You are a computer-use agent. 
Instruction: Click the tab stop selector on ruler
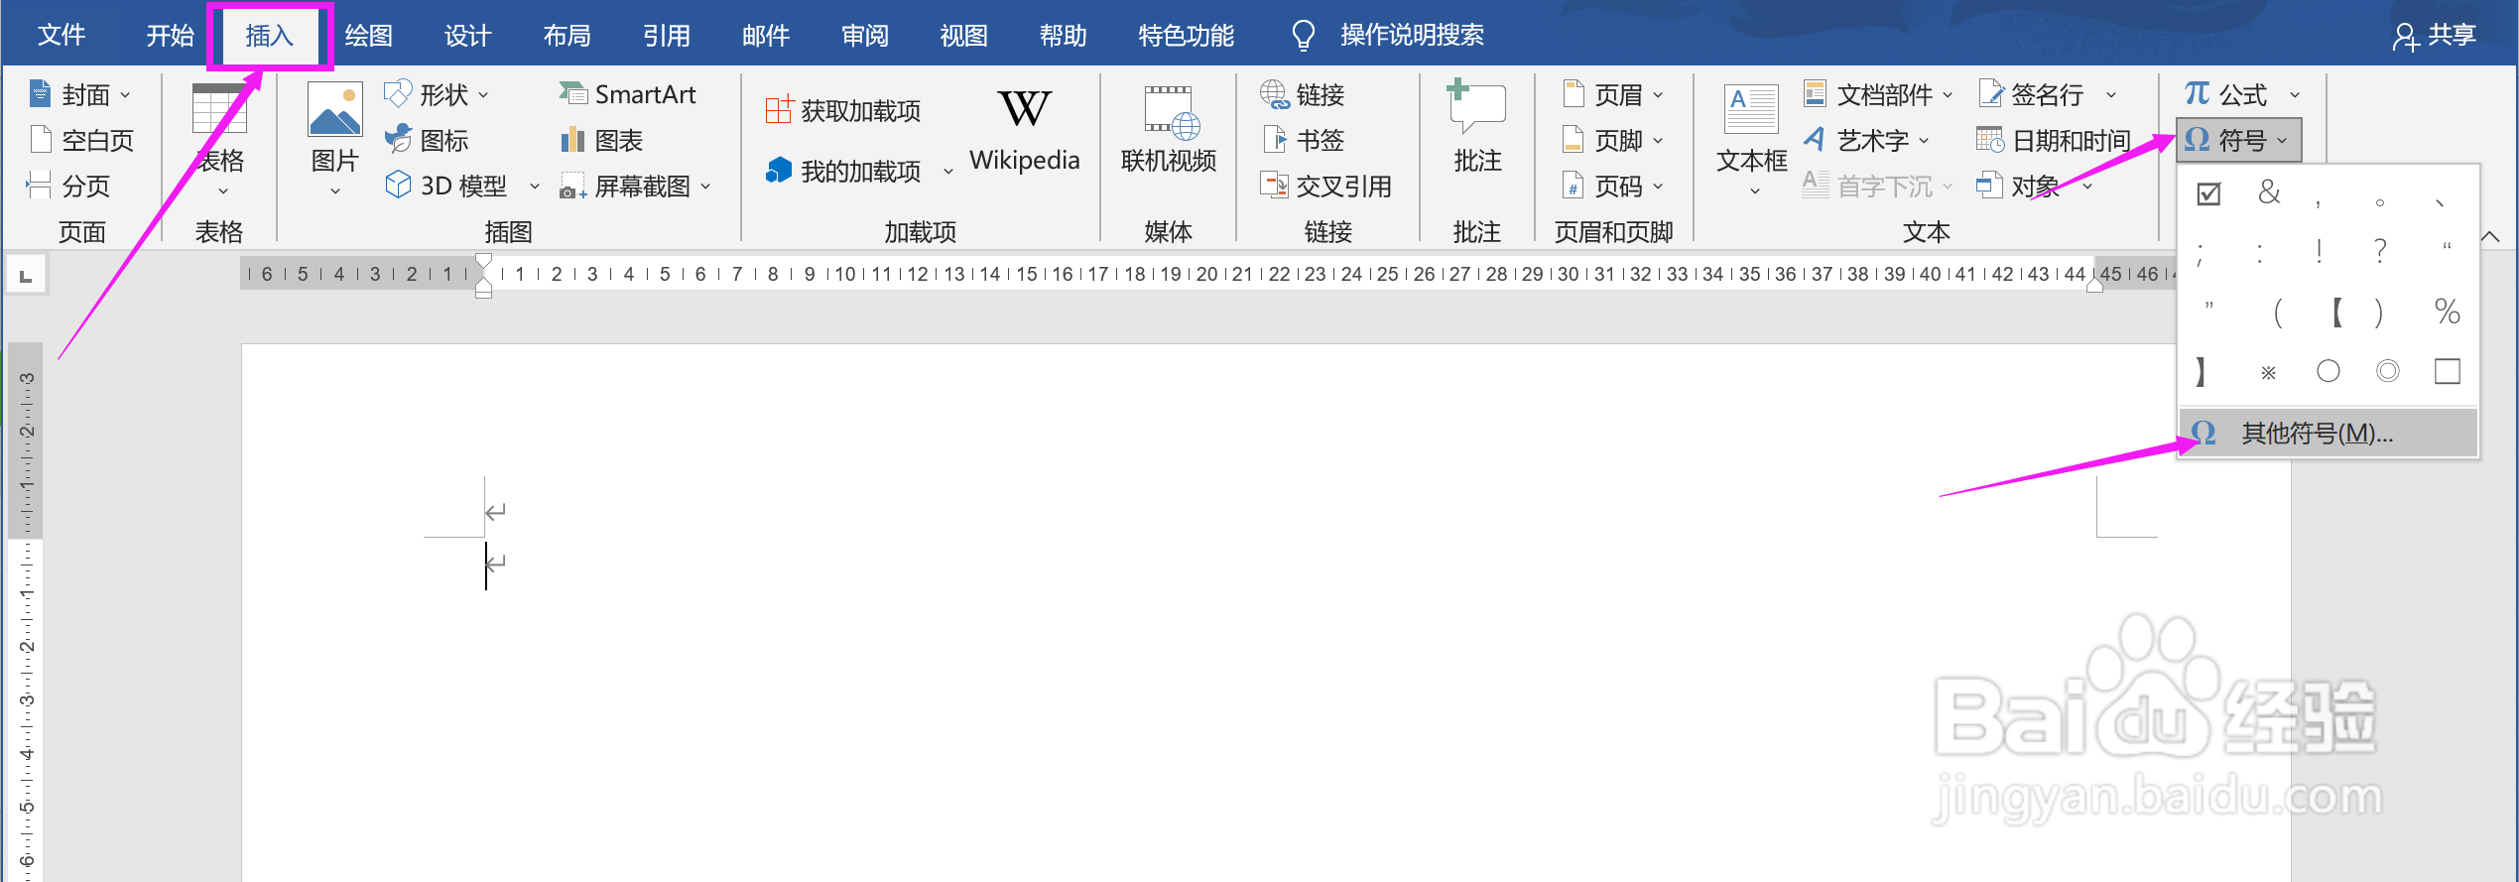pyautogui.click(x=27, y=275)
